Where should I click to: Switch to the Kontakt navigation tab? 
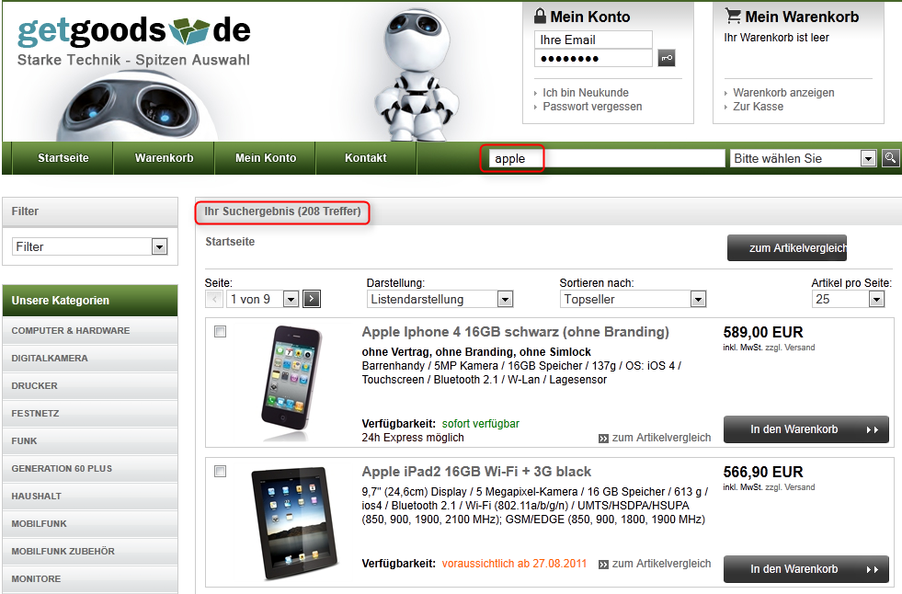[366, 157]
